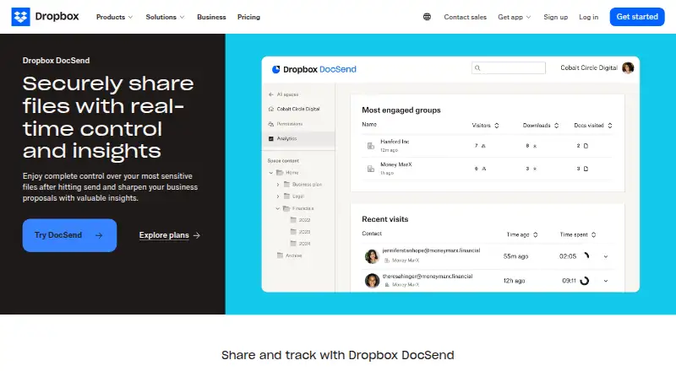Open the 2023 folder
Image resolution: width=676 pixels, height=371 pixels.
(x=301, y=232)
